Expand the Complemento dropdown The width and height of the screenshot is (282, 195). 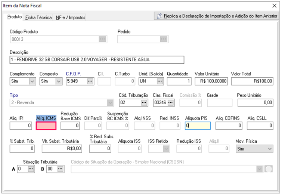point(32,81)
